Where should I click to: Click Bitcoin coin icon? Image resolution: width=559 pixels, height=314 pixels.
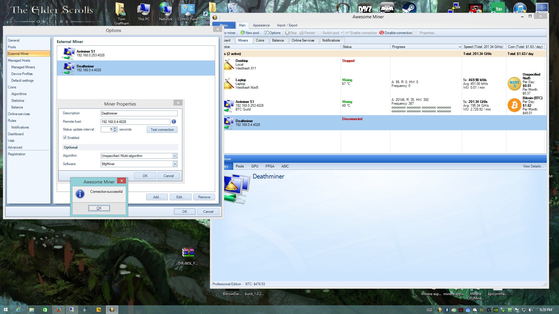tap(514, 105)
